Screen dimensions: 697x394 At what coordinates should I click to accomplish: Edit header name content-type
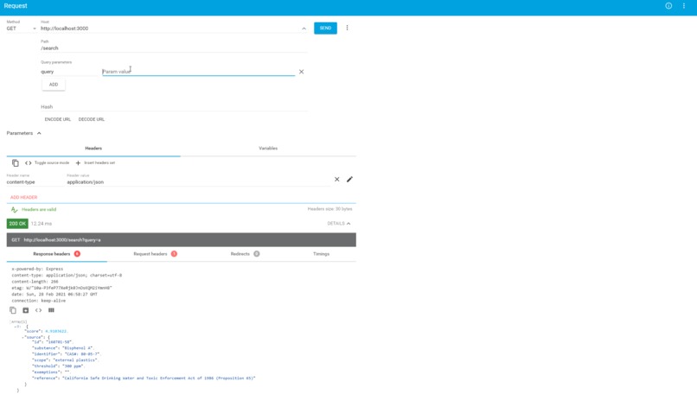tap(34, 182)
